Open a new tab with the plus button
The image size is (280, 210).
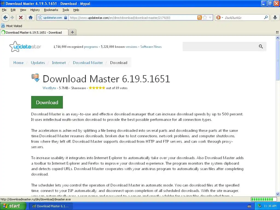click(72, 32)
